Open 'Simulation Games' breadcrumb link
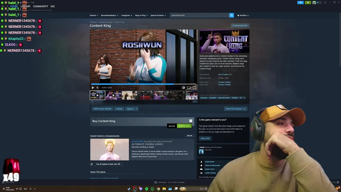The width and height of the screenshot is (341, 192). (106, 22)
